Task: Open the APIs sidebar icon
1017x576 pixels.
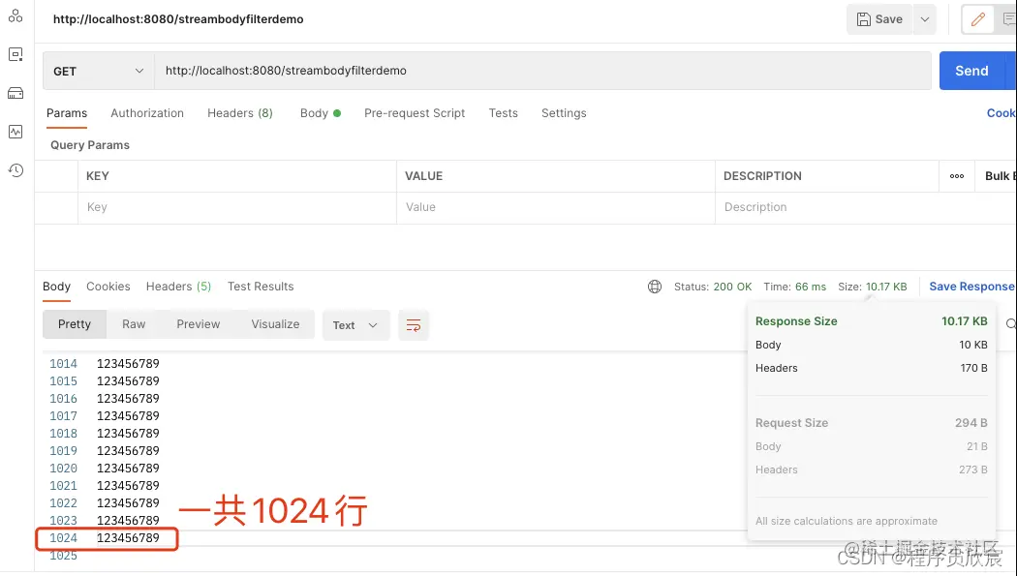Action: tap(15, 15)
